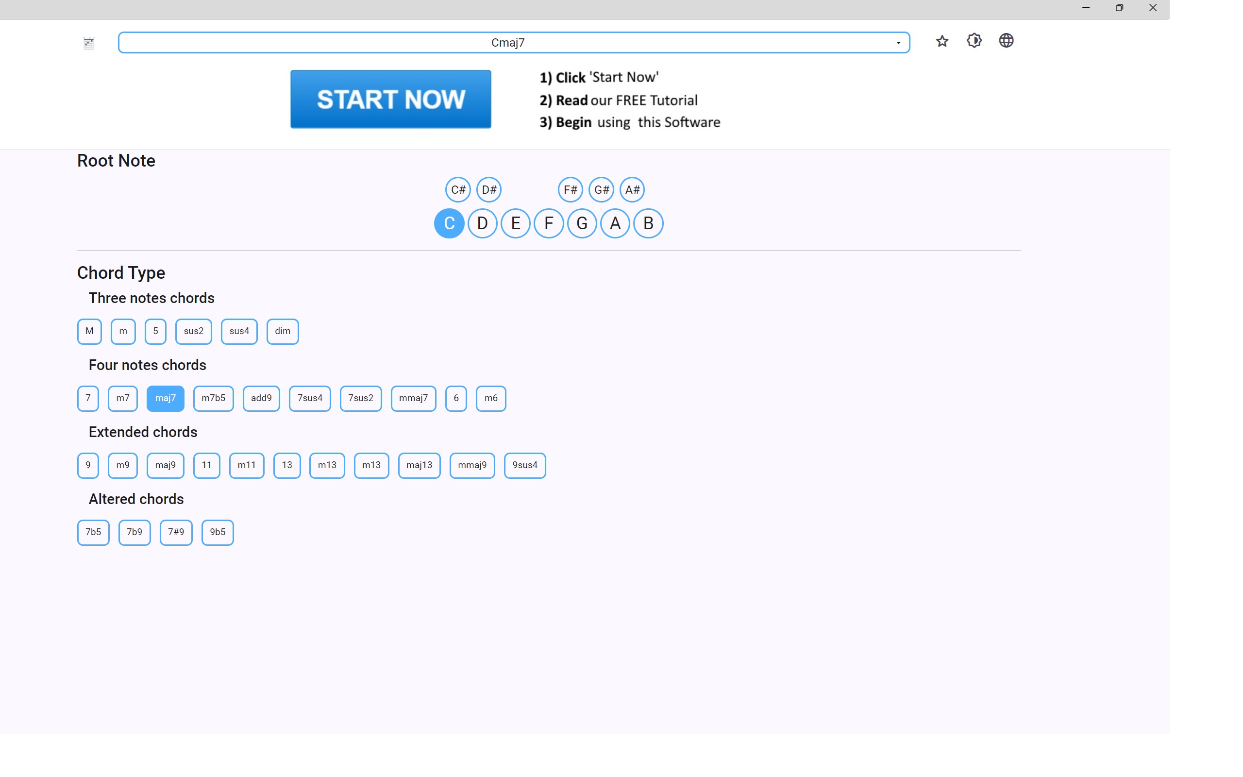Toggle the brightness theme icon
This screenshot has width=1243, height=777.
coord(974,41)
